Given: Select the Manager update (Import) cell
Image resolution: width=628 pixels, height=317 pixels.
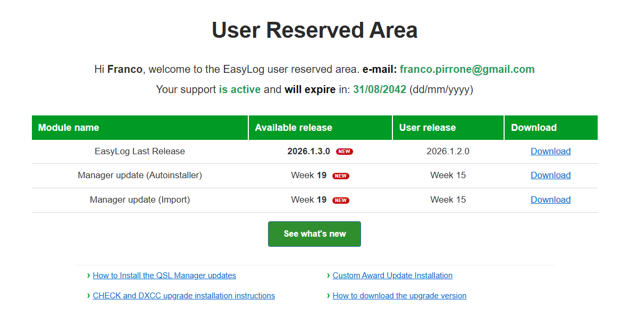Looking at the screenshot, I should (140, 199).
